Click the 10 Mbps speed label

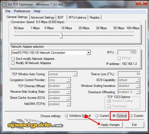(x=66, y=28)
